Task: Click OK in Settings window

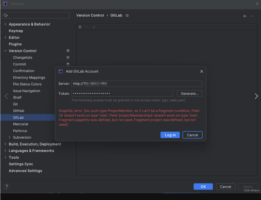Action: (203, 186)
